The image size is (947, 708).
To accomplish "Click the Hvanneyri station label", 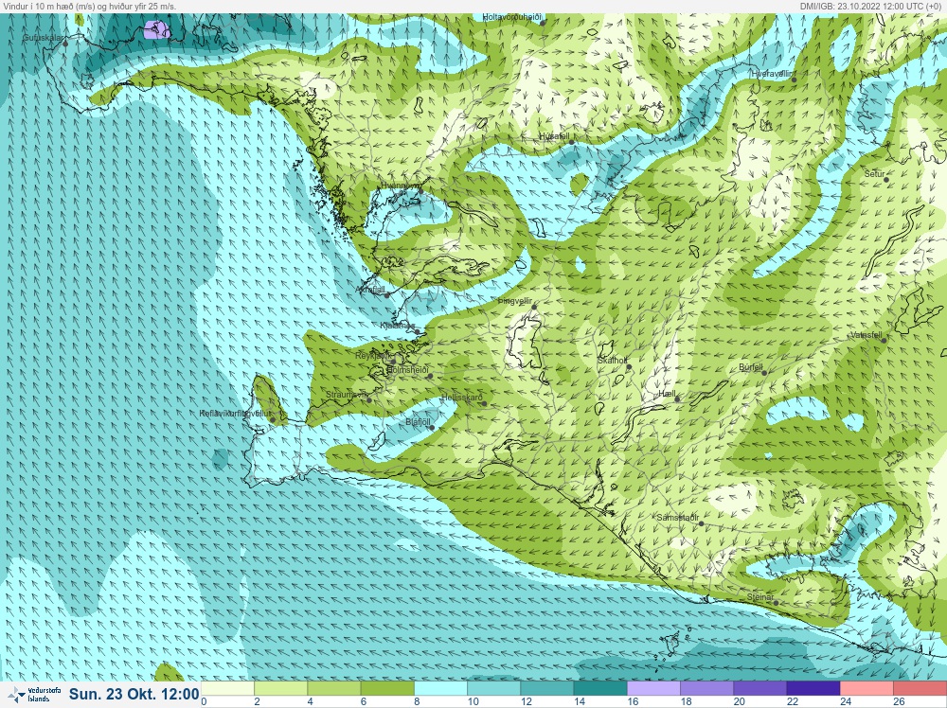I will click(x=400, y=186).
